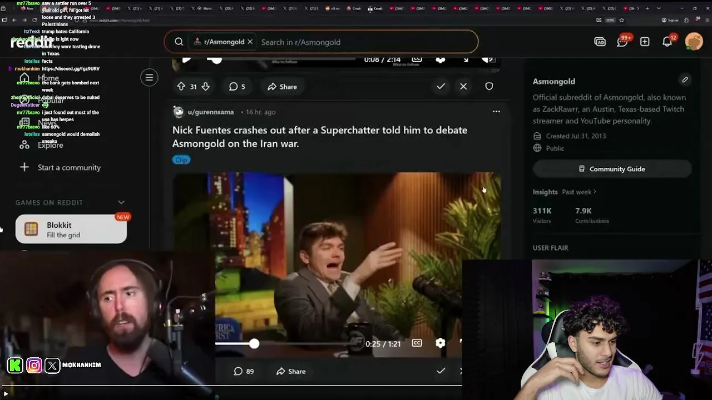
Task: Open video settings gear on the Fuentes video
Action: tap(440, 343)
